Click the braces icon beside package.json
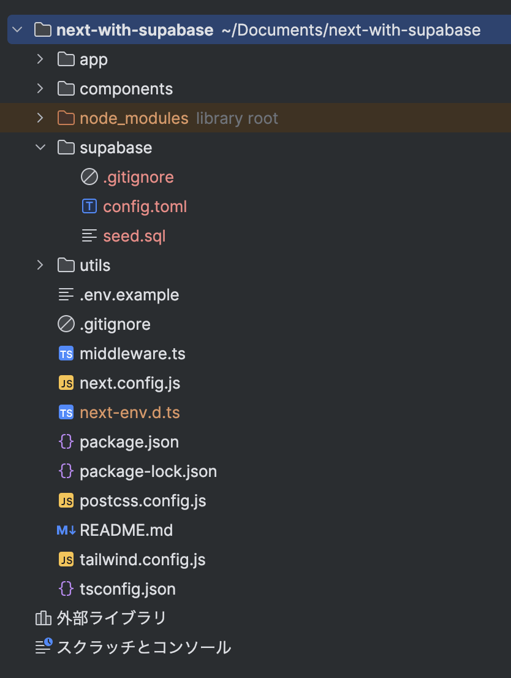The width and height of the screenshot is (511, 678). click(x=66, y=442)
